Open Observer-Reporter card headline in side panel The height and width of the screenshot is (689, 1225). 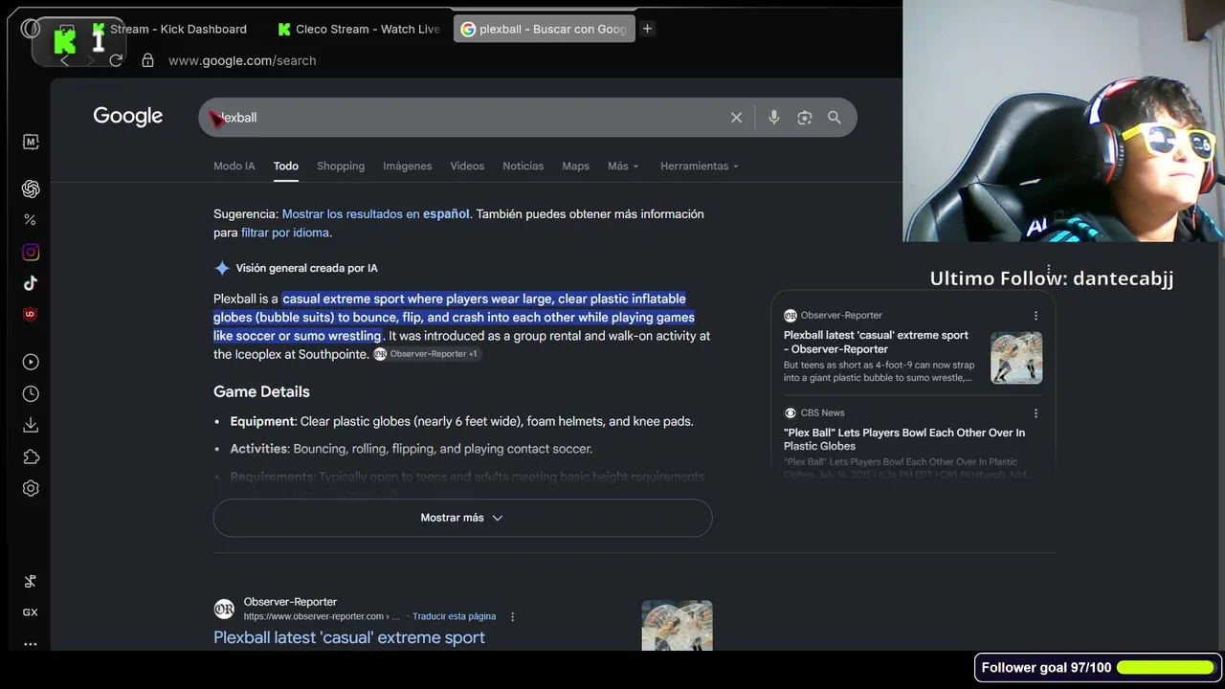876,343
